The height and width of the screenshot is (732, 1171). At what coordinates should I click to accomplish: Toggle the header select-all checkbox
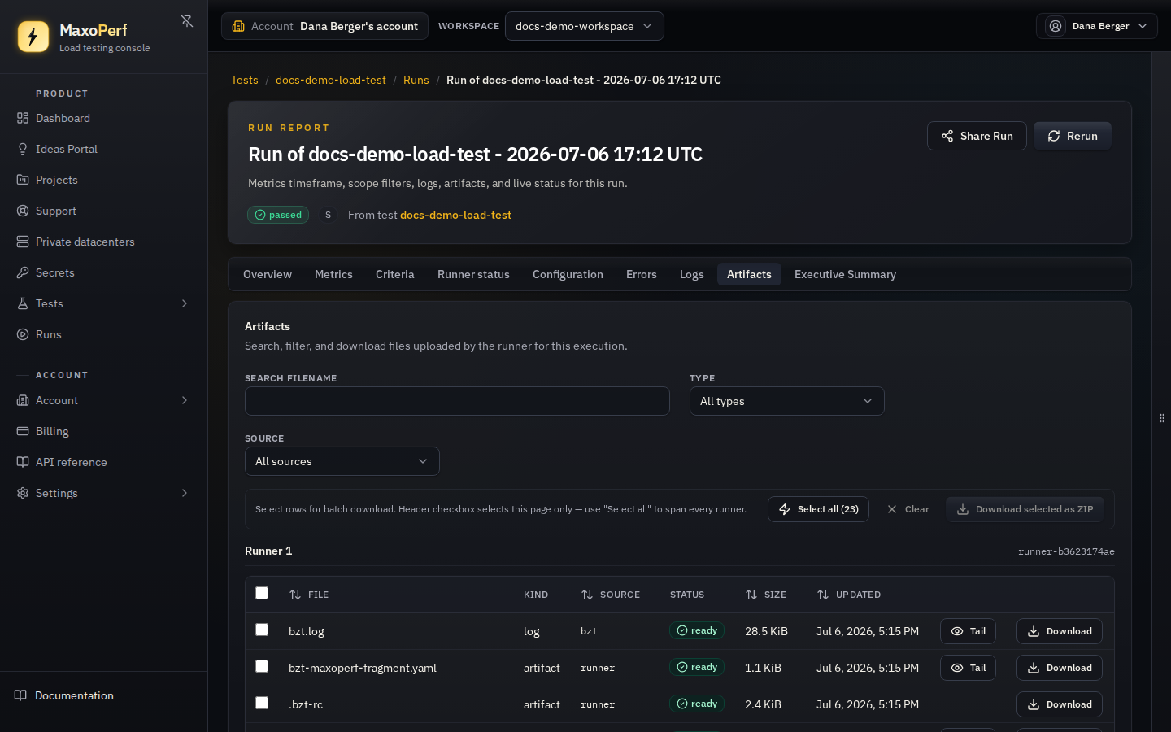pos(262,593)
